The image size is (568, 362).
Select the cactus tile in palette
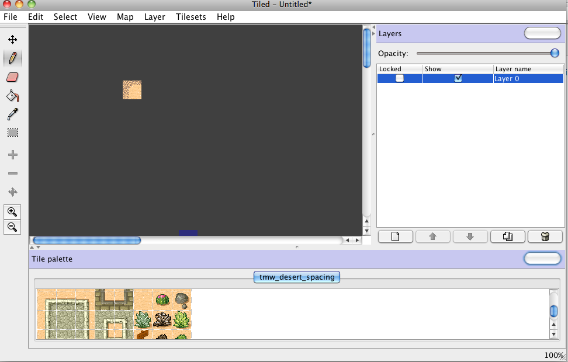point(162,300)
